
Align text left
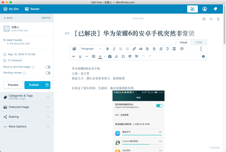click(147, 49)
